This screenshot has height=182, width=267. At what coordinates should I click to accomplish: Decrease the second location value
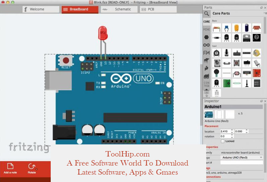pyautogui.click(x=247, y=132)
